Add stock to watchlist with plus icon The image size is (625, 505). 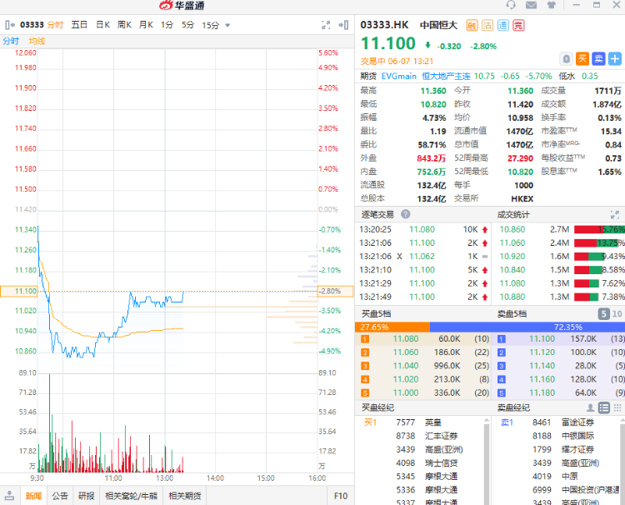[615, 59]
